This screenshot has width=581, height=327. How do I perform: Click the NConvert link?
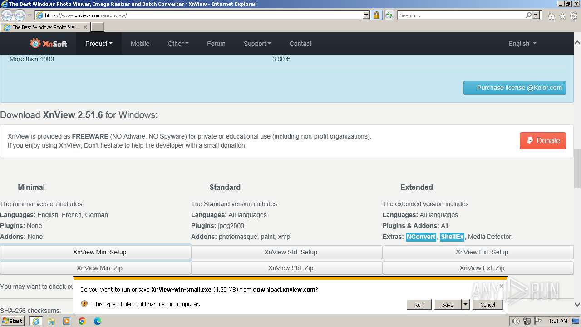(x=421, y=237)
